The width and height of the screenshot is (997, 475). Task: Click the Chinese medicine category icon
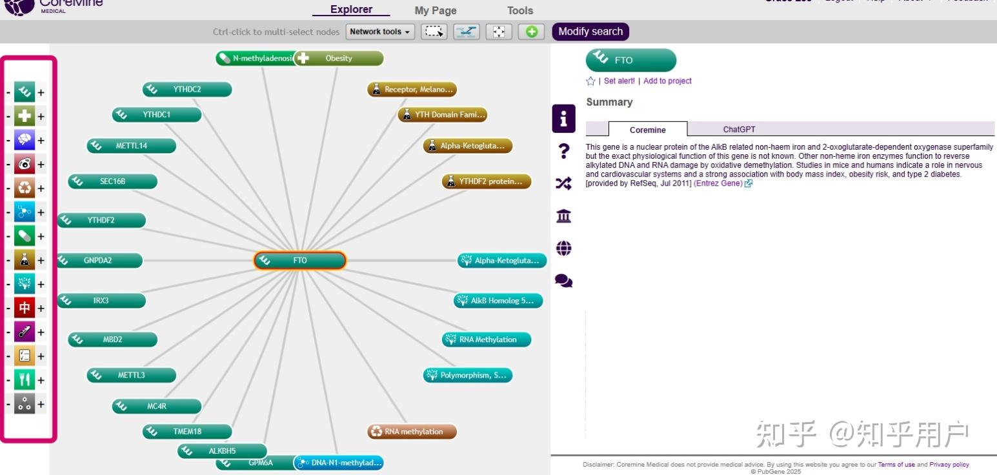pos(25,308)
